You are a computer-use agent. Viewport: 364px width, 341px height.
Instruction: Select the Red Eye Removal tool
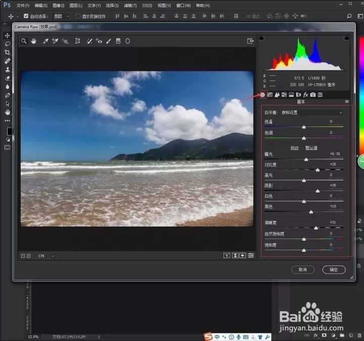[x=99, y=41]
